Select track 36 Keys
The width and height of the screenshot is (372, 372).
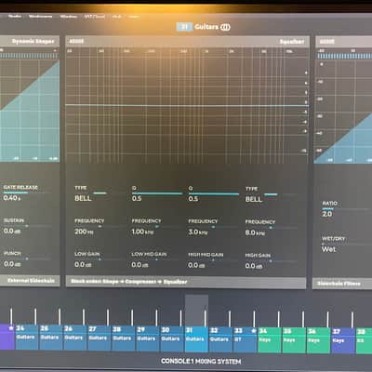click(x=318, y=340)
